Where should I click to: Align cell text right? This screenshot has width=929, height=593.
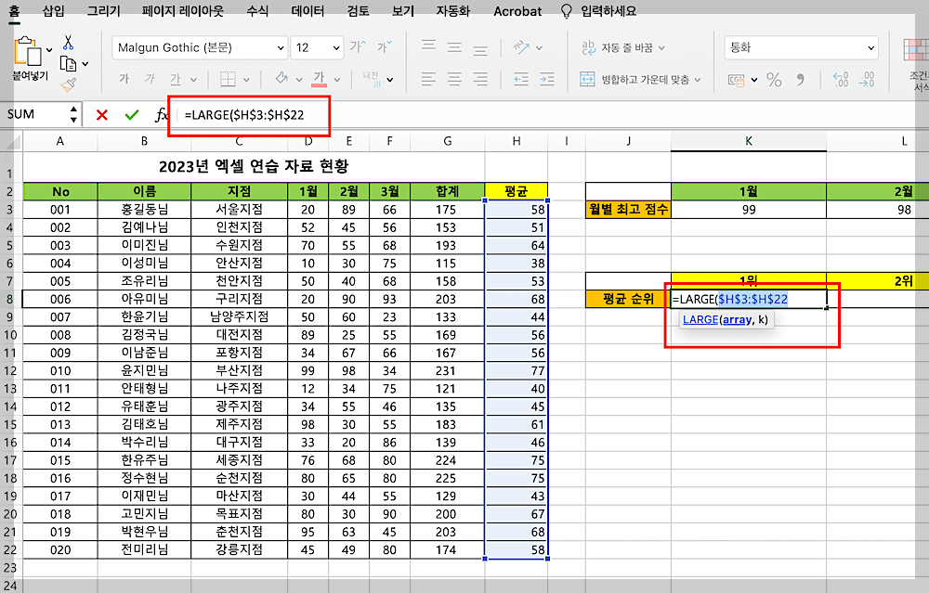(x=480, y=79)
